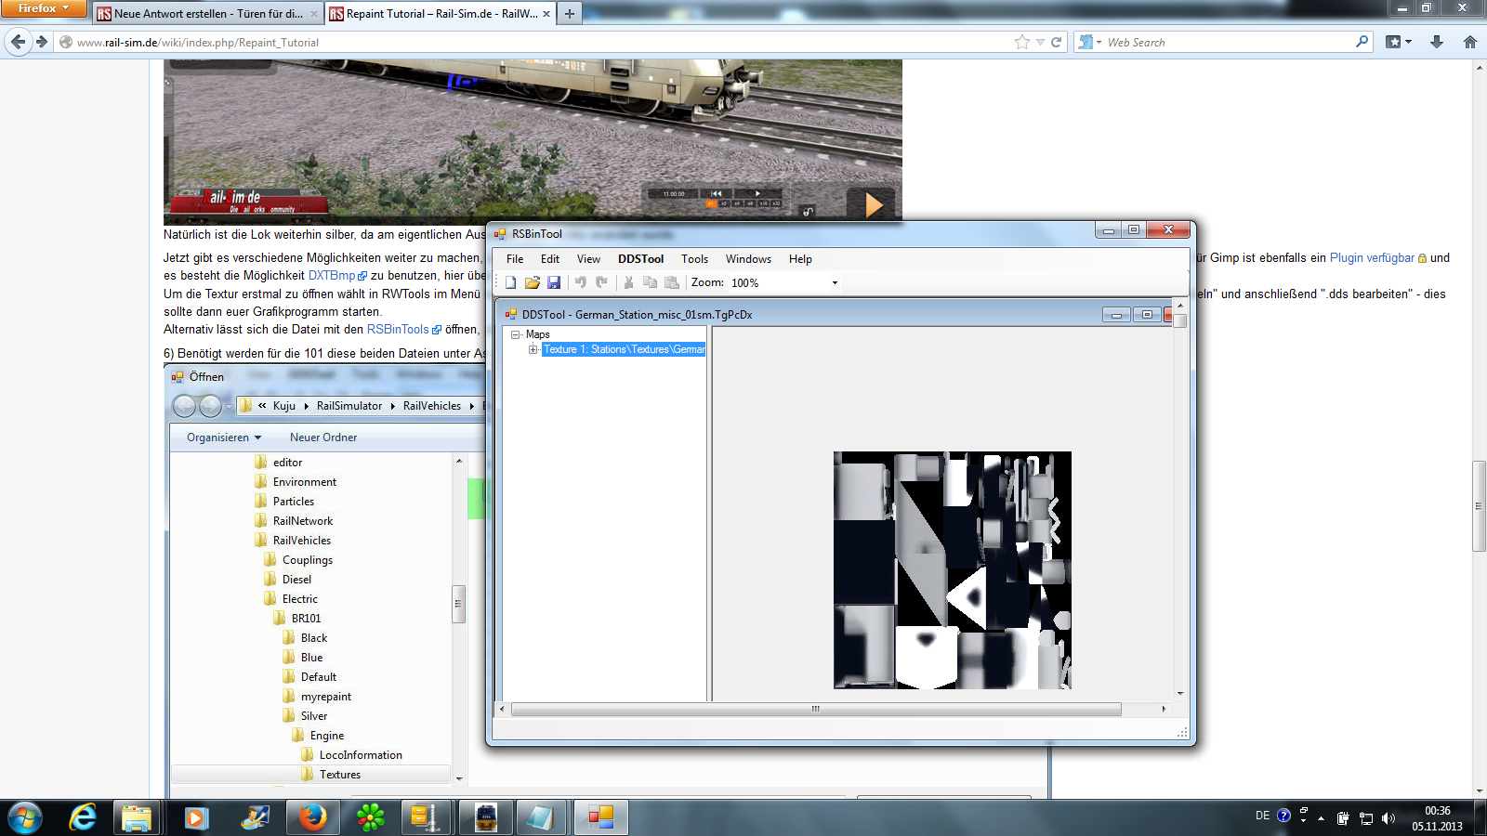Follow the DXTBmp link
The image size is (1487, 836).
click(331, 276)
